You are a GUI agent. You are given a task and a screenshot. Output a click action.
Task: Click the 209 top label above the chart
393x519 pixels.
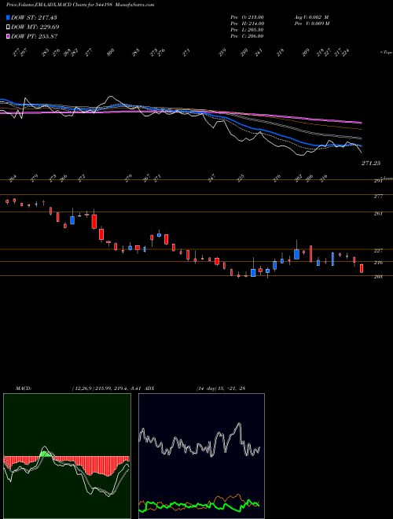306,53
